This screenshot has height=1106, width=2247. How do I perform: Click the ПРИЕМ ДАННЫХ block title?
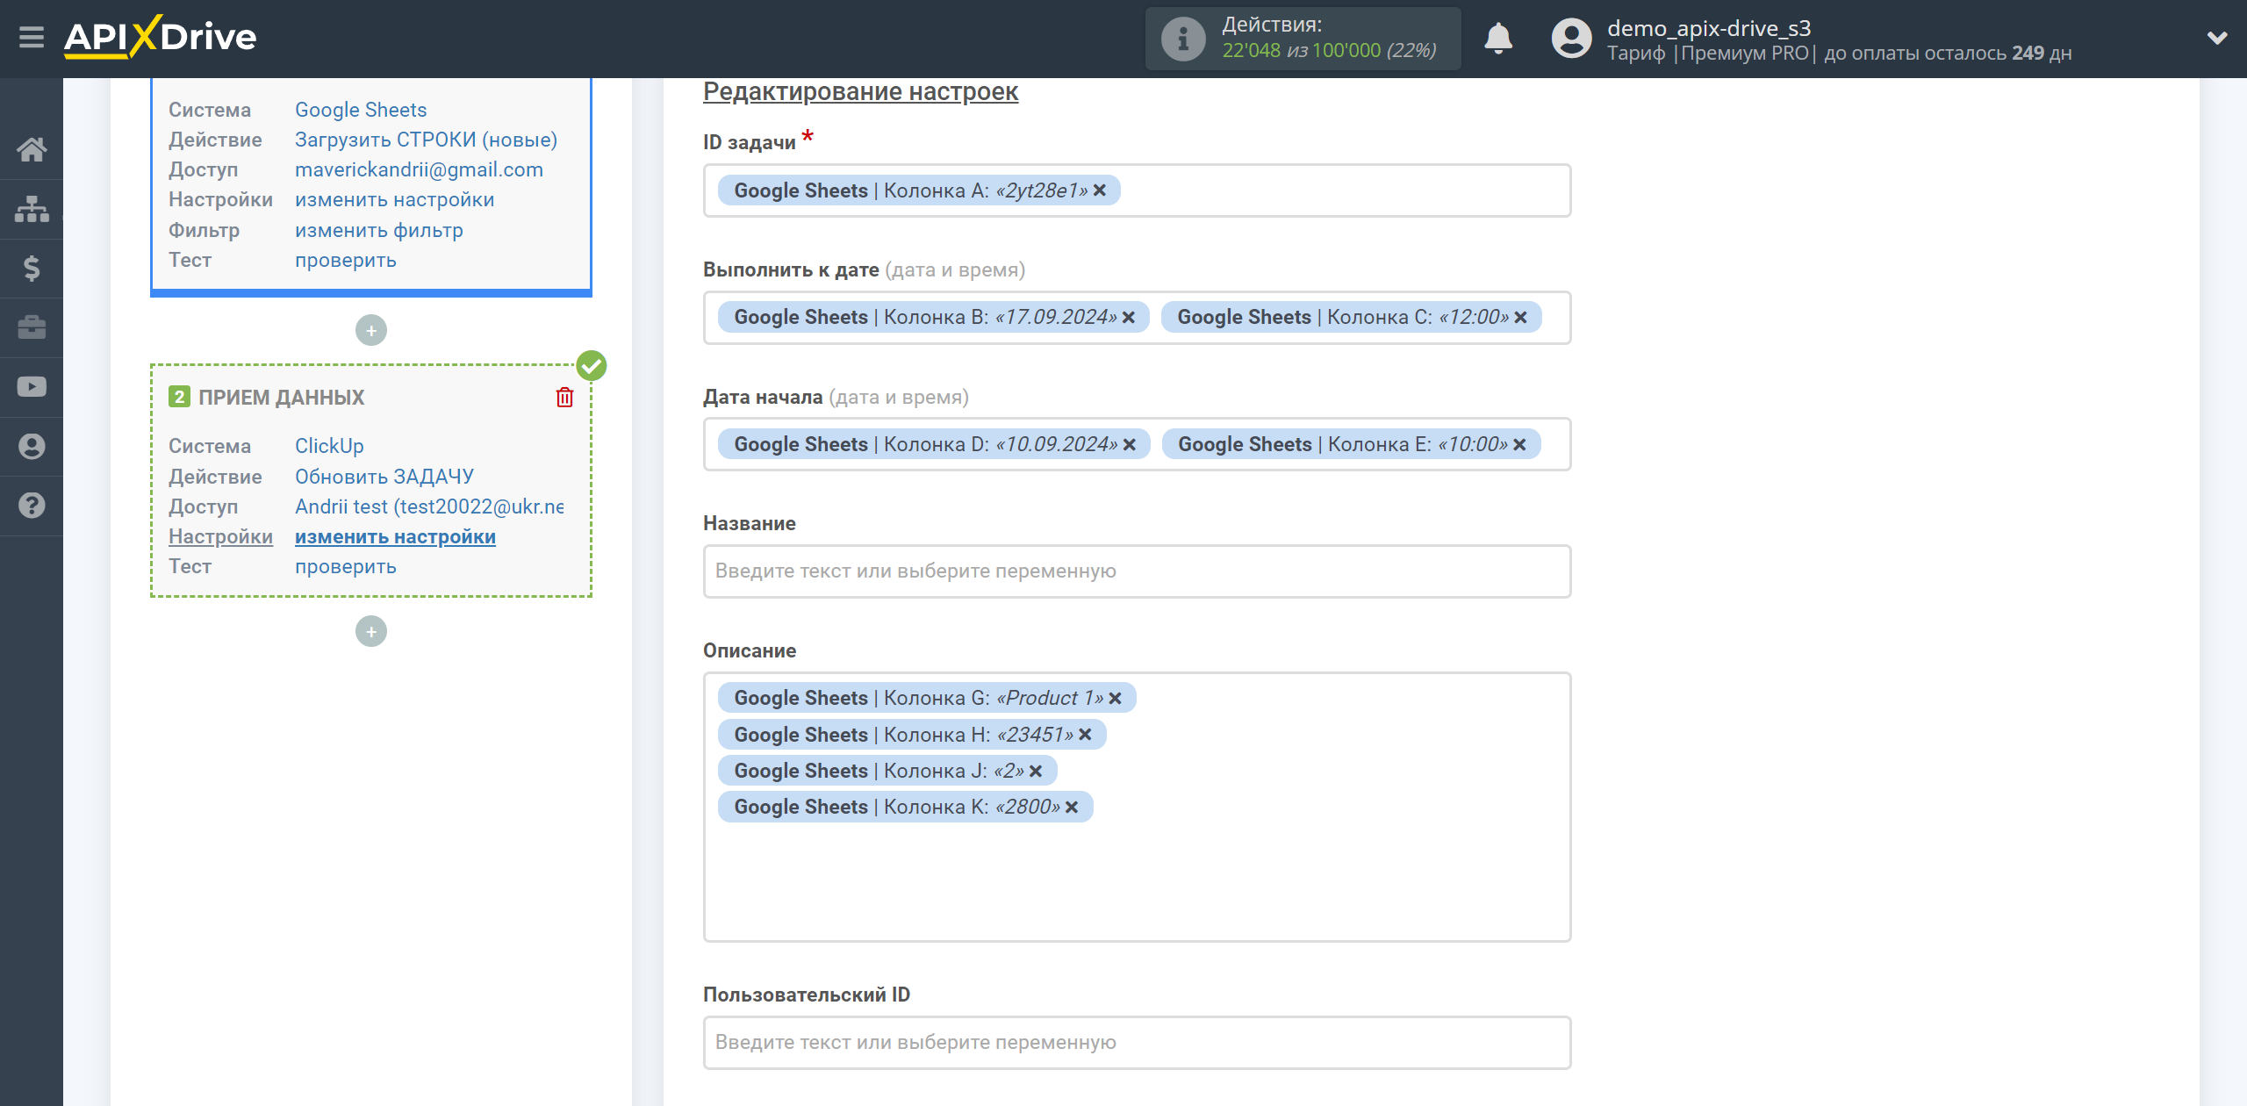coord(281,398)
